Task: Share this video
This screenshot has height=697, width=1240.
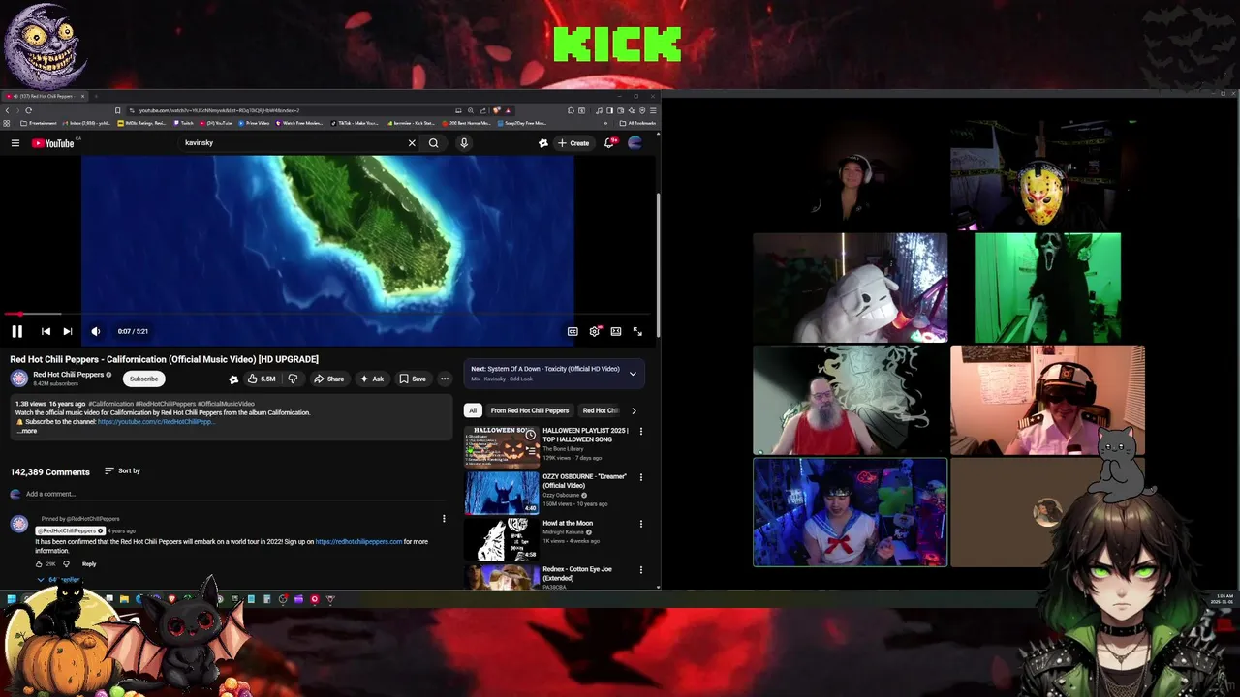Action: coord(328,379)
